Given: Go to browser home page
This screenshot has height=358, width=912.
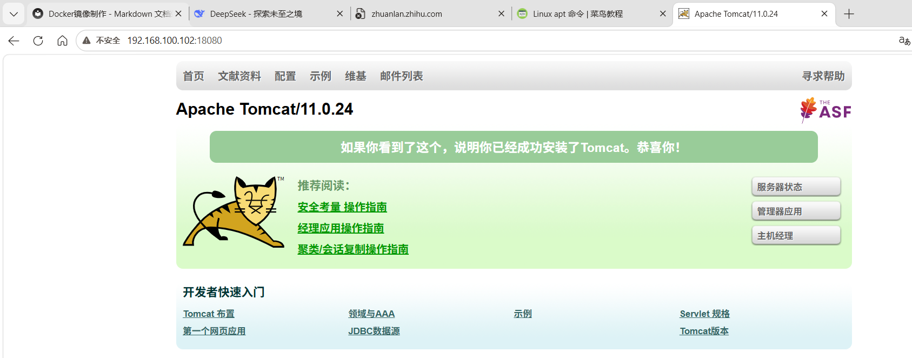Looking at the screenshot, I should click(62, 41).
